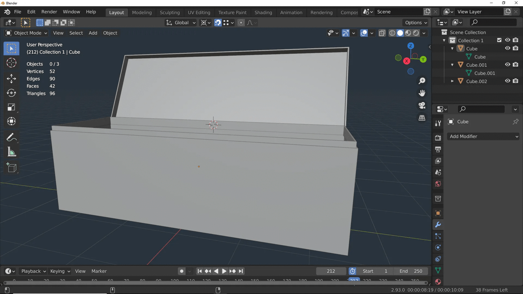This screenshot has width=523, height=294.
Task: Select the Add Cube tool
Action: 11,168
